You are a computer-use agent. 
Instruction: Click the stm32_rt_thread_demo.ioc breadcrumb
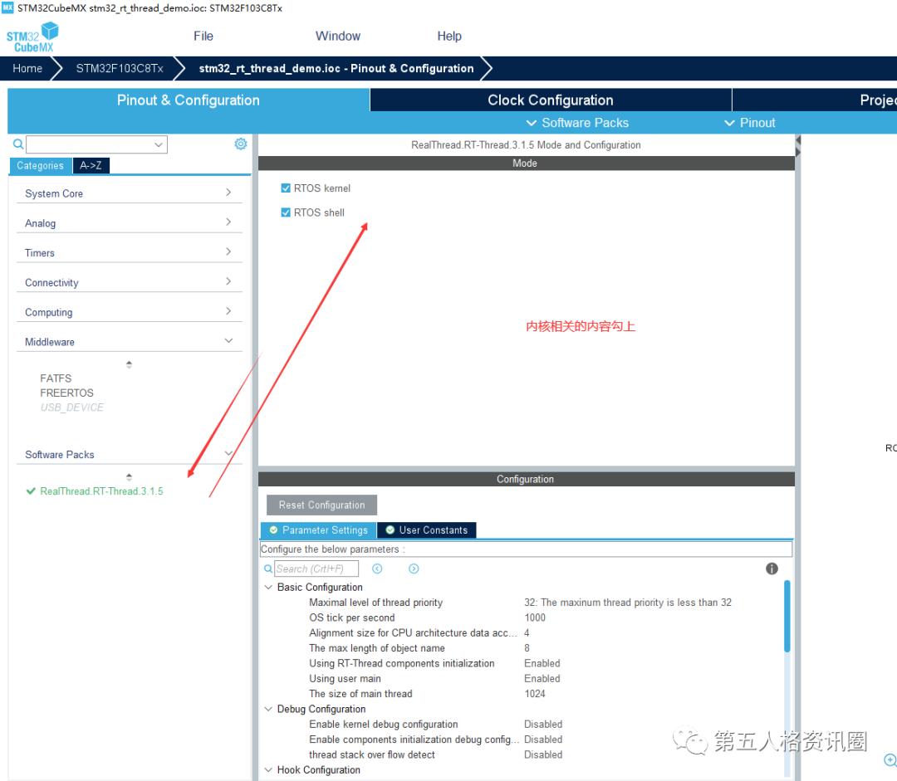[336, 69]
